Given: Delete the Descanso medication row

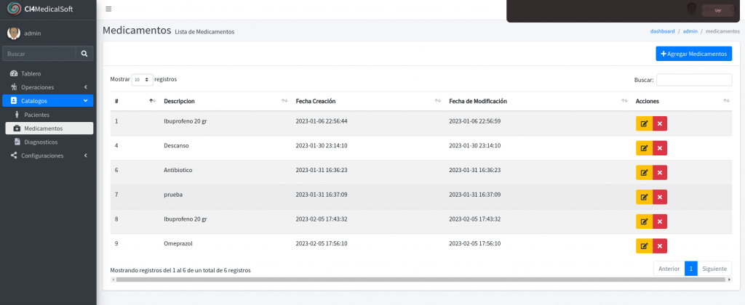Looking at the screenshot, I should (x=660, y=148).
